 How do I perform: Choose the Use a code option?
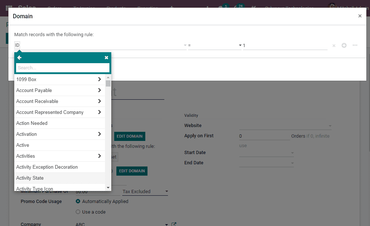[x=77, y=212]
